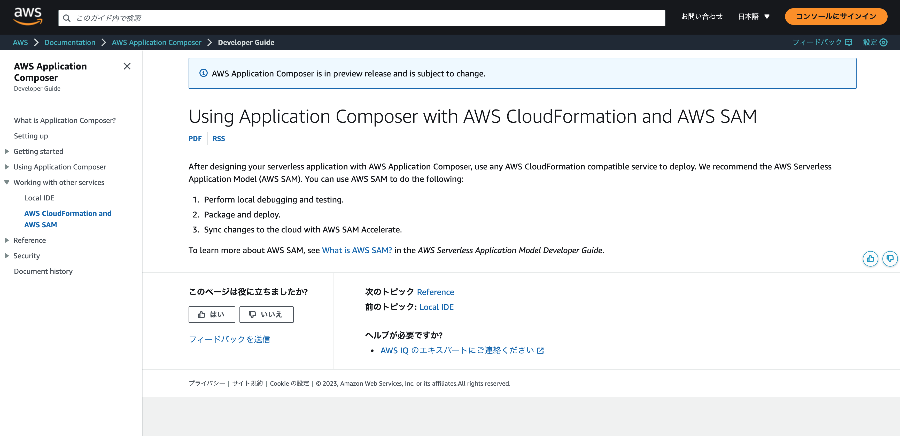Click the AWS logo

[x=28, y=16]
